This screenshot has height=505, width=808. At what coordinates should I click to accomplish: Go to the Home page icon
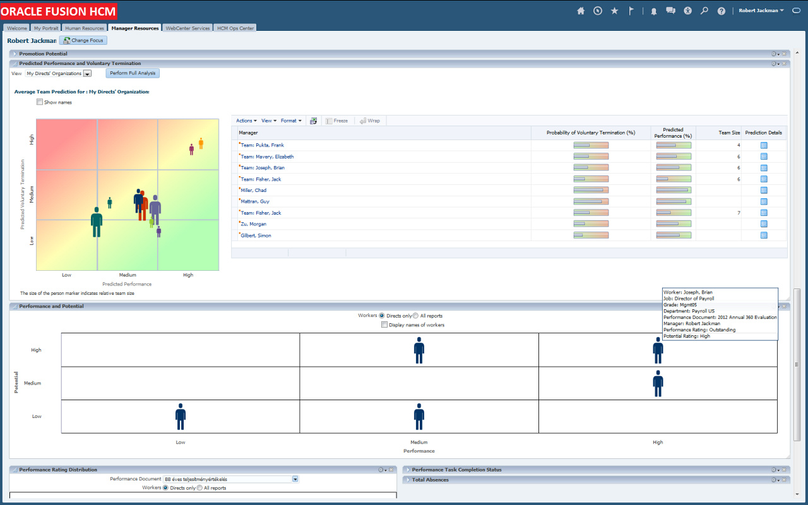pos(581,11)
